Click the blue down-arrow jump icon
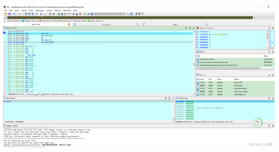The width and height of the screenshot is (279, 152). pyautogui.click(x=41, y=14)
